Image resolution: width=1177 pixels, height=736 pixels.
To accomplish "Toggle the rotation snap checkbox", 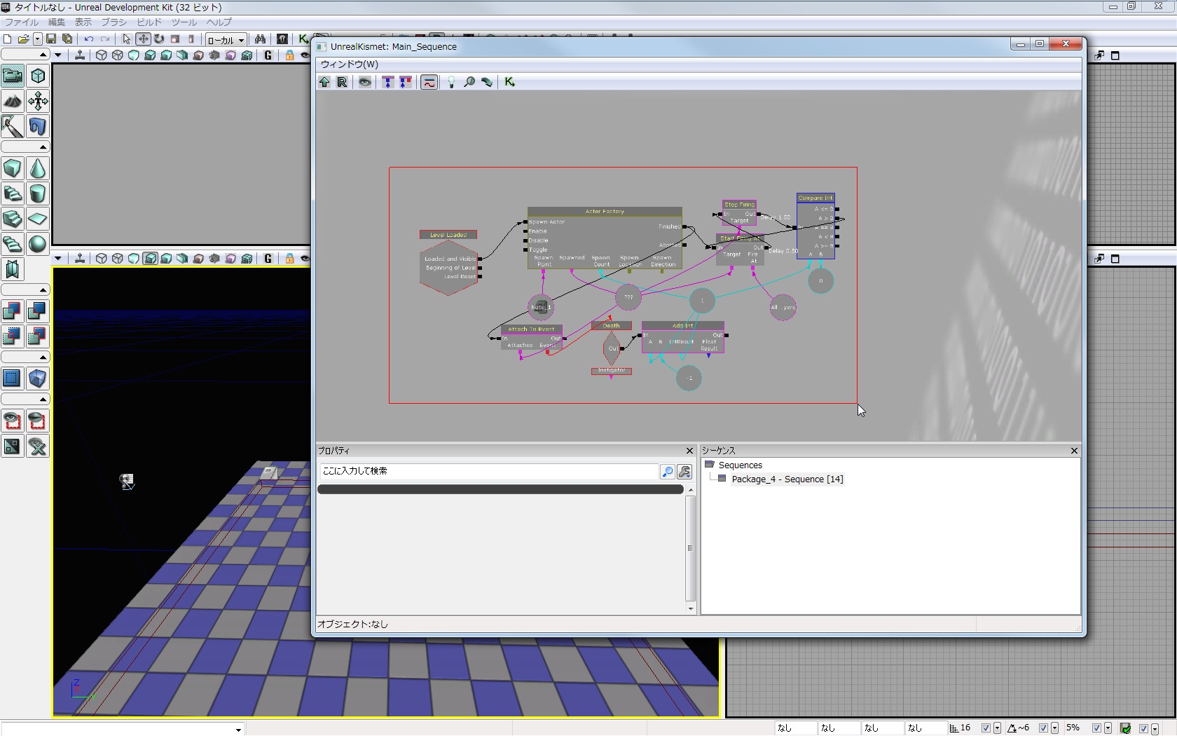I will [1043, 728].
